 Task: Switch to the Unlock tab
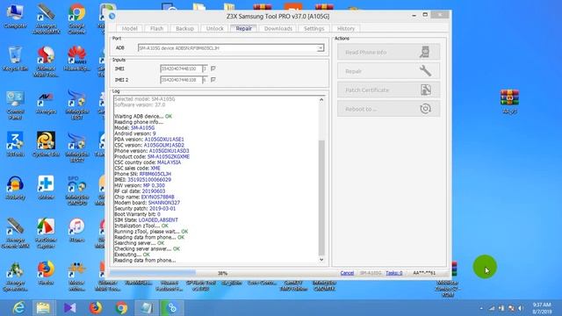coord(214,28)
